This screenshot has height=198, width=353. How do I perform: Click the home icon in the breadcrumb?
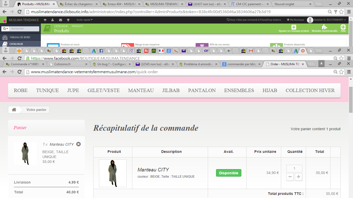[x=14, y=110]
